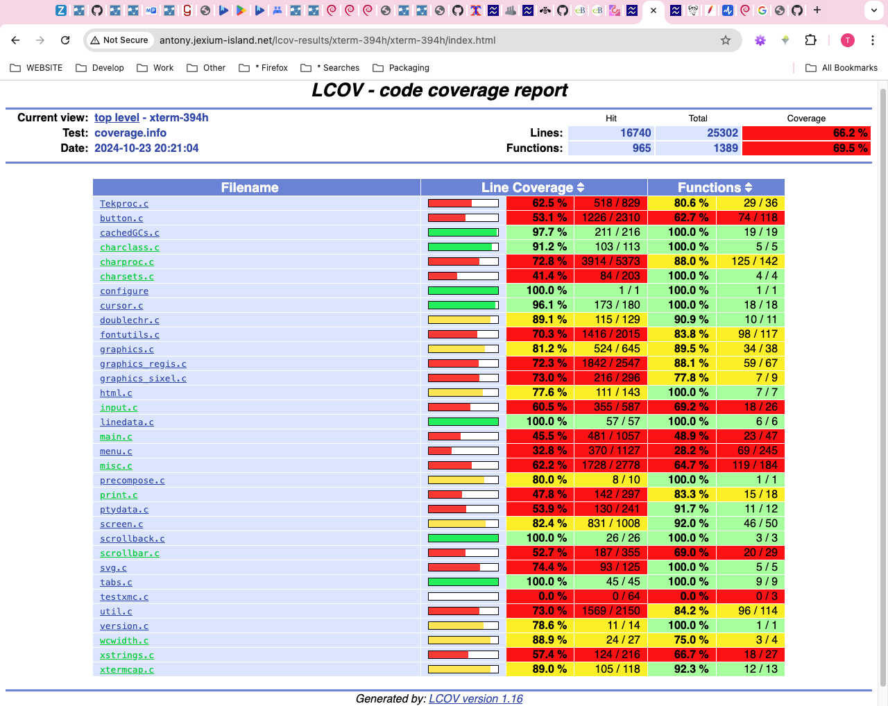Expand the tab search dropdown arrow
888x706 pixels.
click(x=874, y=10)
